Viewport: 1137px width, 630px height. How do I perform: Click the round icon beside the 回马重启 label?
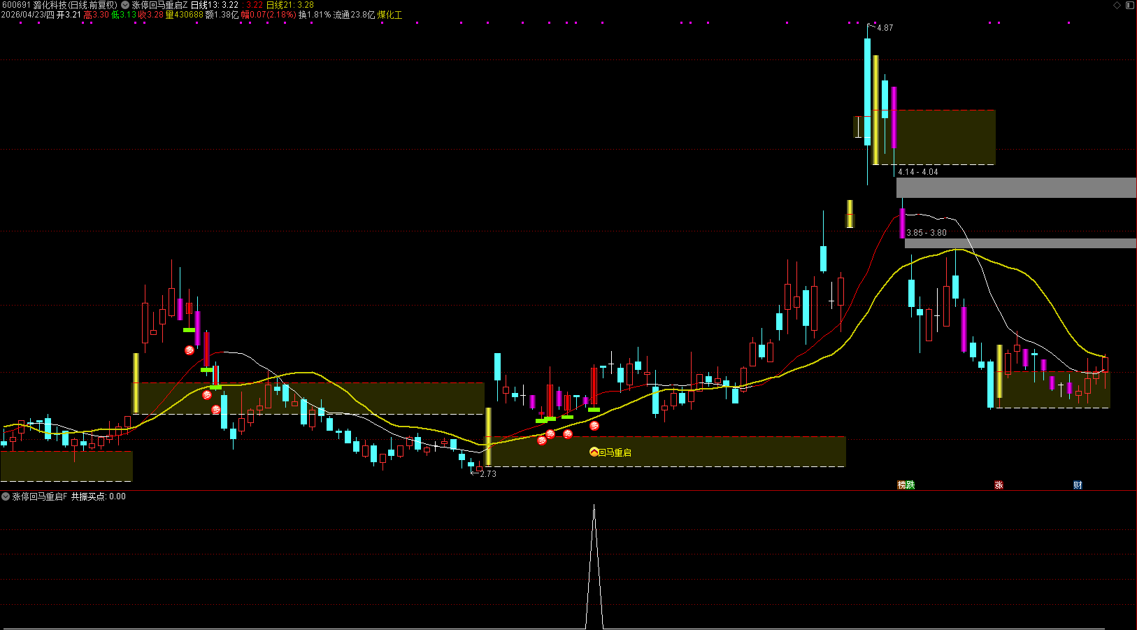(x=594, y=452)
